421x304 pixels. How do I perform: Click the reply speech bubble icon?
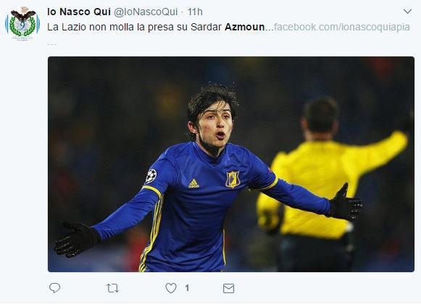(x=55, y=288)
